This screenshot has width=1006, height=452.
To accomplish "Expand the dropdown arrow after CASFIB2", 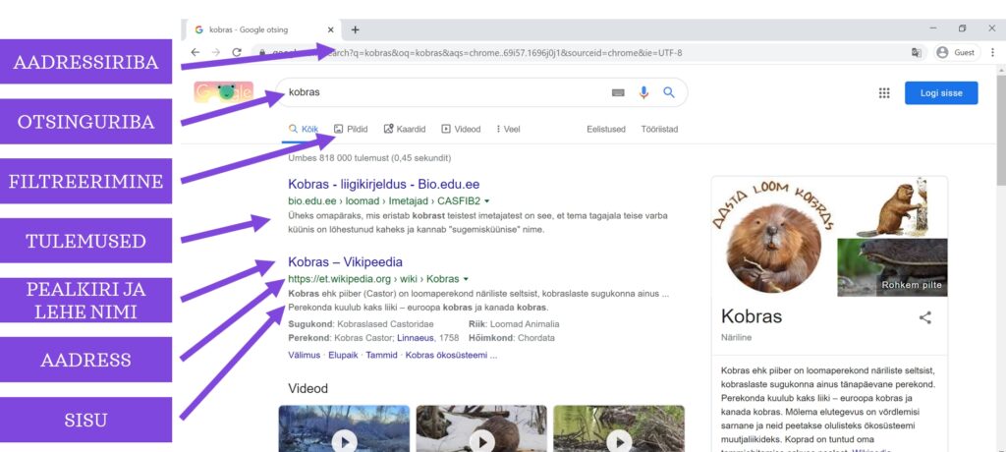I will [x=487, y=201].
